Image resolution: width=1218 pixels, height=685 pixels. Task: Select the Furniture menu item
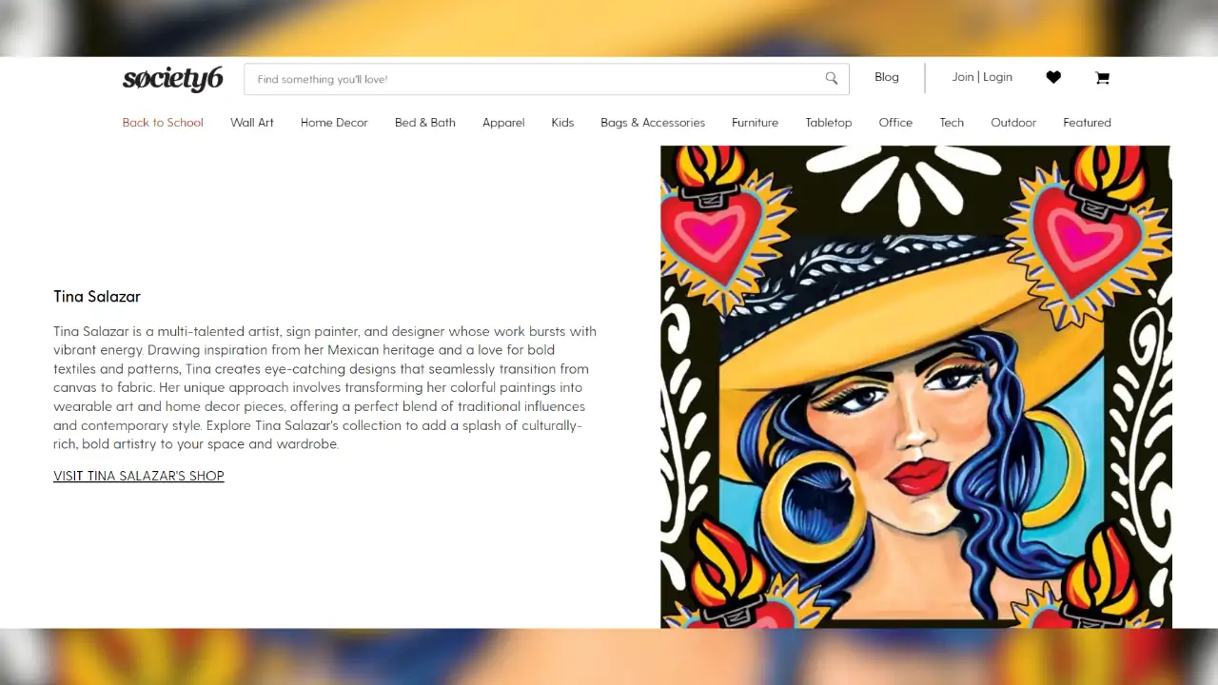pos(755,123)
